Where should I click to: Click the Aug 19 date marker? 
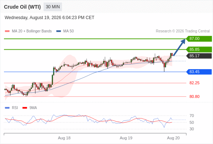pos(126,138)
